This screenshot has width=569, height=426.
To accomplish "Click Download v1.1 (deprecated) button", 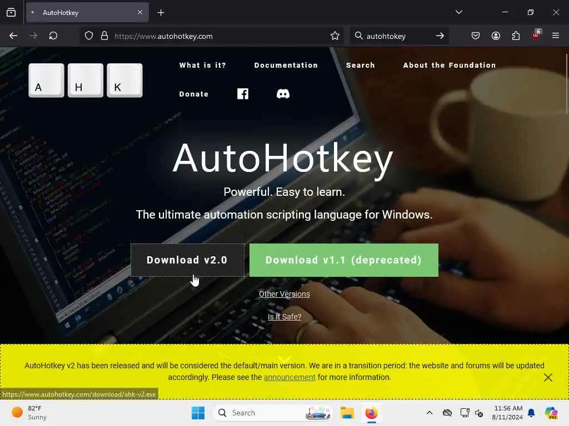I will (x=343, y=260).
